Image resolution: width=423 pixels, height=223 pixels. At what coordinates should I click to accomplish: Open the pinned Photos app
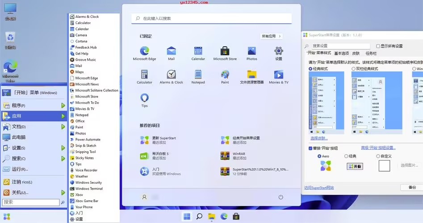[x=251, y=54]
